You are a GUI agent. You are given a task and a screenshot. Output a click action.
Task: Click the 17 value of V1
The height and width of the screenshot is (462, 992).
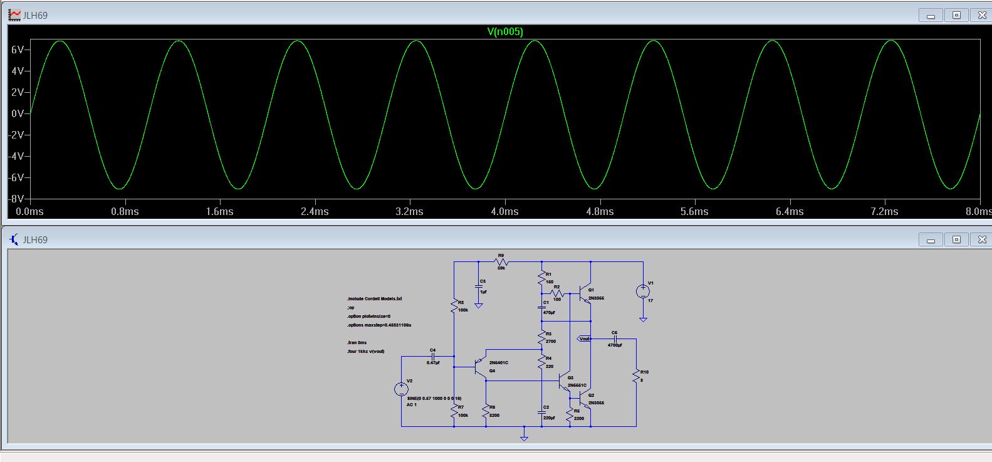click(650, 300)
